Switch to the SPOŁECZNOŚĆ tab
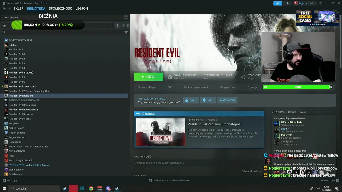 (60, 9)
